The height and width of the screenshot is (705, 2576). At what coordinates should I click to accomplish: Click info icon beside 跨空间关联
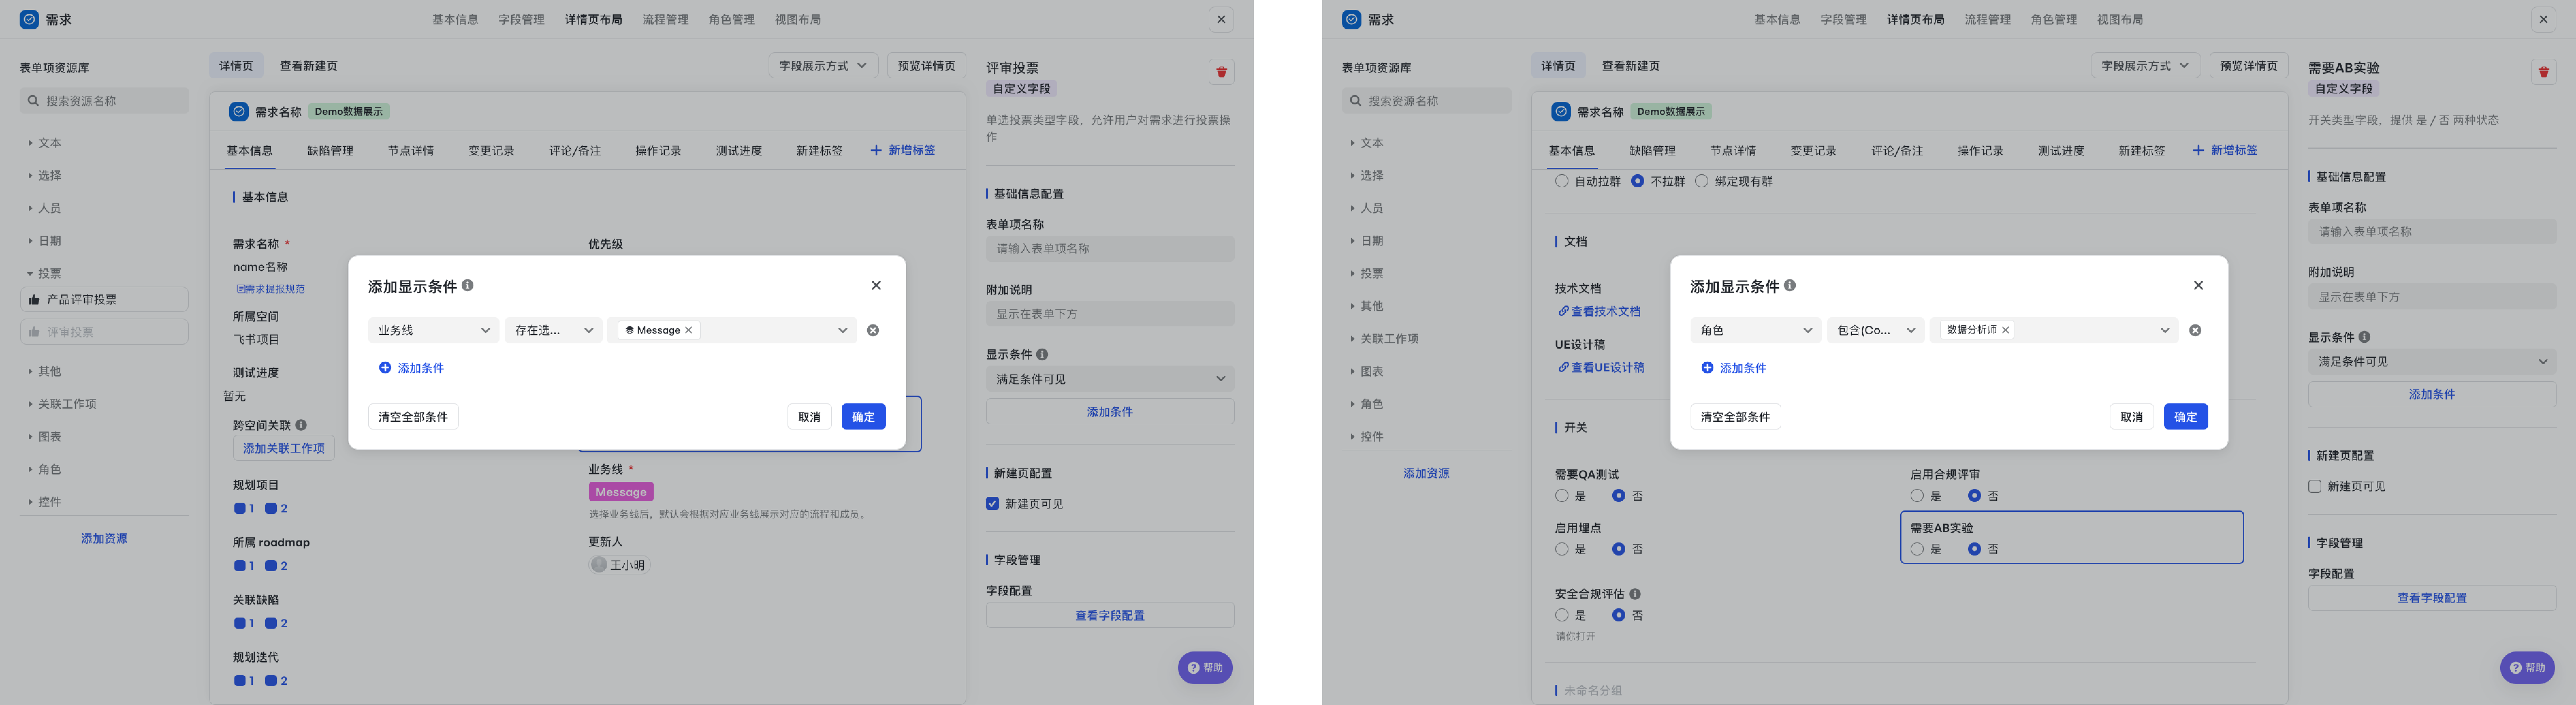tap(301, 425)
